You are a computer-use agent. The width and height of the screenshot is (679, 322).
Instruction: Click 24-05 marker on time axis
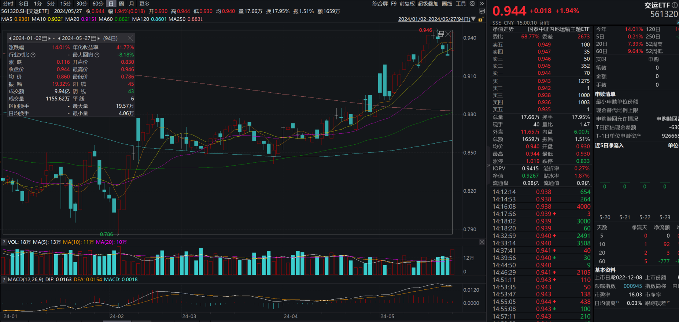coord(387,316)
